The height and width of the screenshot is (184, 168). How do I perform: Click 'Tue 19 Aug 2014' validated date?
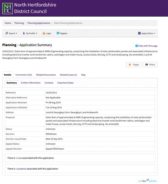click(54, 108)
